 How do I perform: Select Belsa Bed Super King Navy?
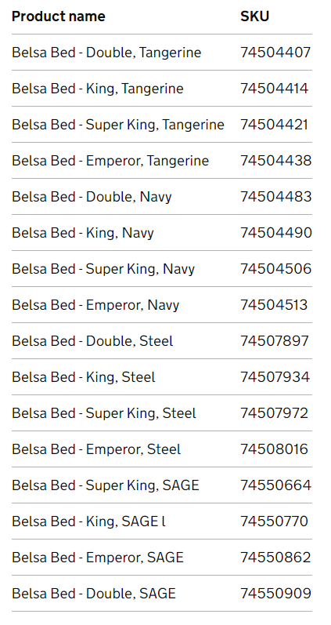click(103, 269)
